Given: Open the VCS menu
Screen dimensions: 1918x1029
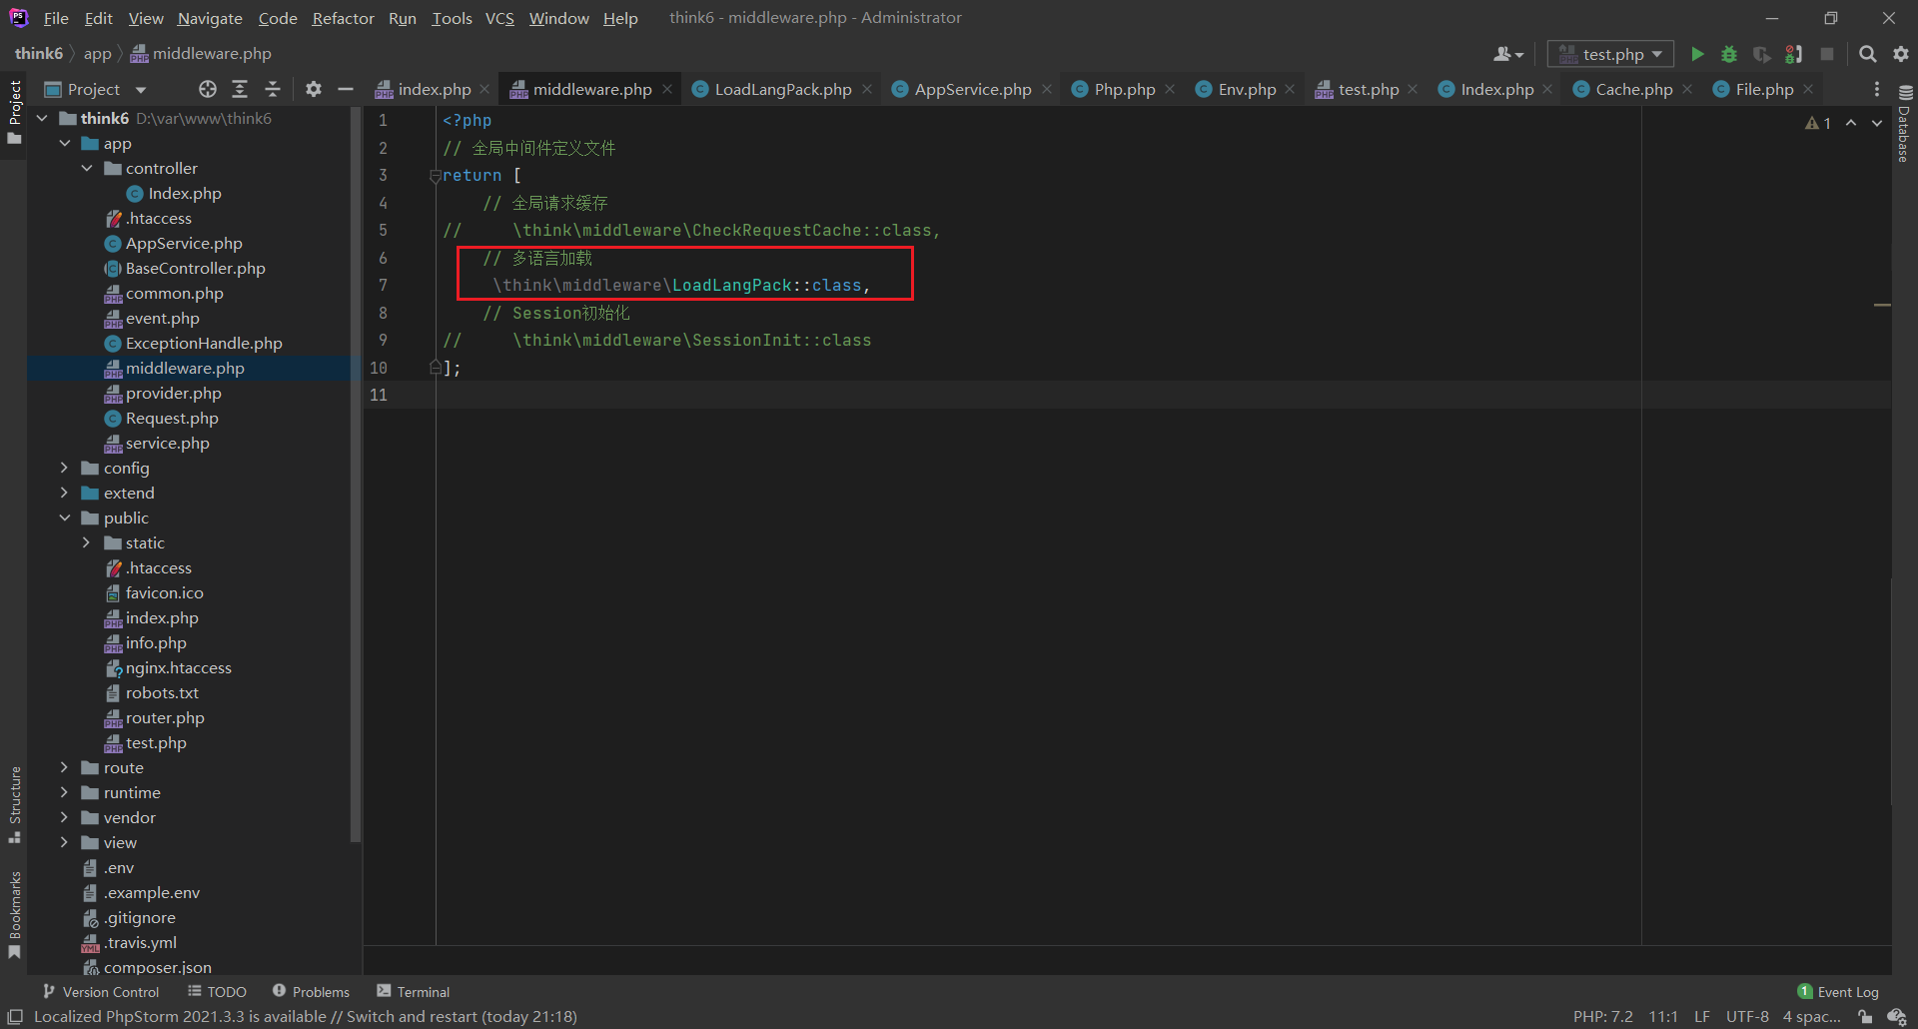Looking at the screenshot, I should 499,18.
